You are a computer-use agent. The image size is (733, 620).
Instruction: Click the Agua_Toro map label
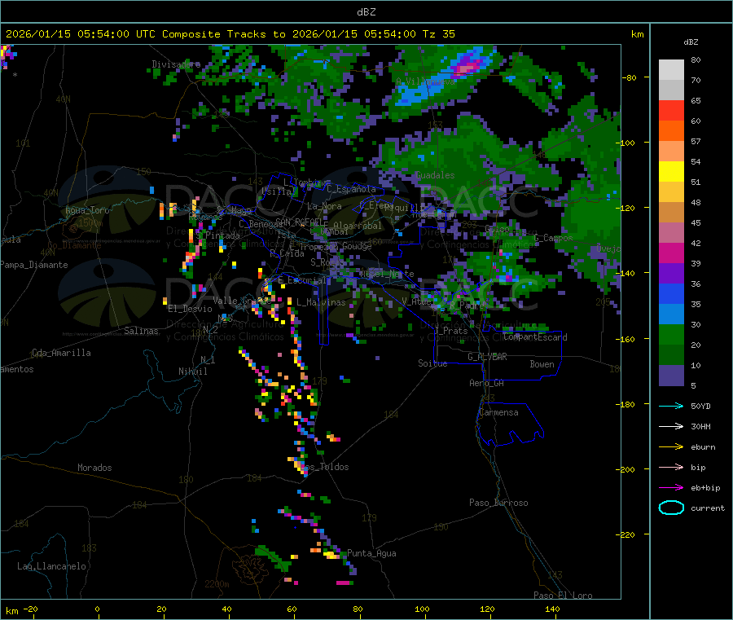click(x=87, y=210)
